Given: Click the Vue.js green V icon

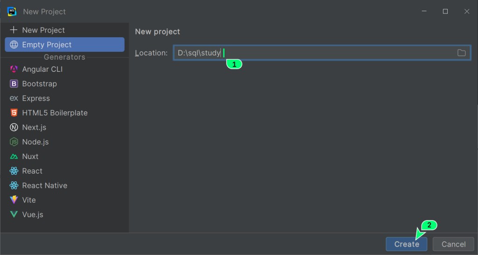Looking at the screenshot, I should pyautogui.click(x=14, y=214).
